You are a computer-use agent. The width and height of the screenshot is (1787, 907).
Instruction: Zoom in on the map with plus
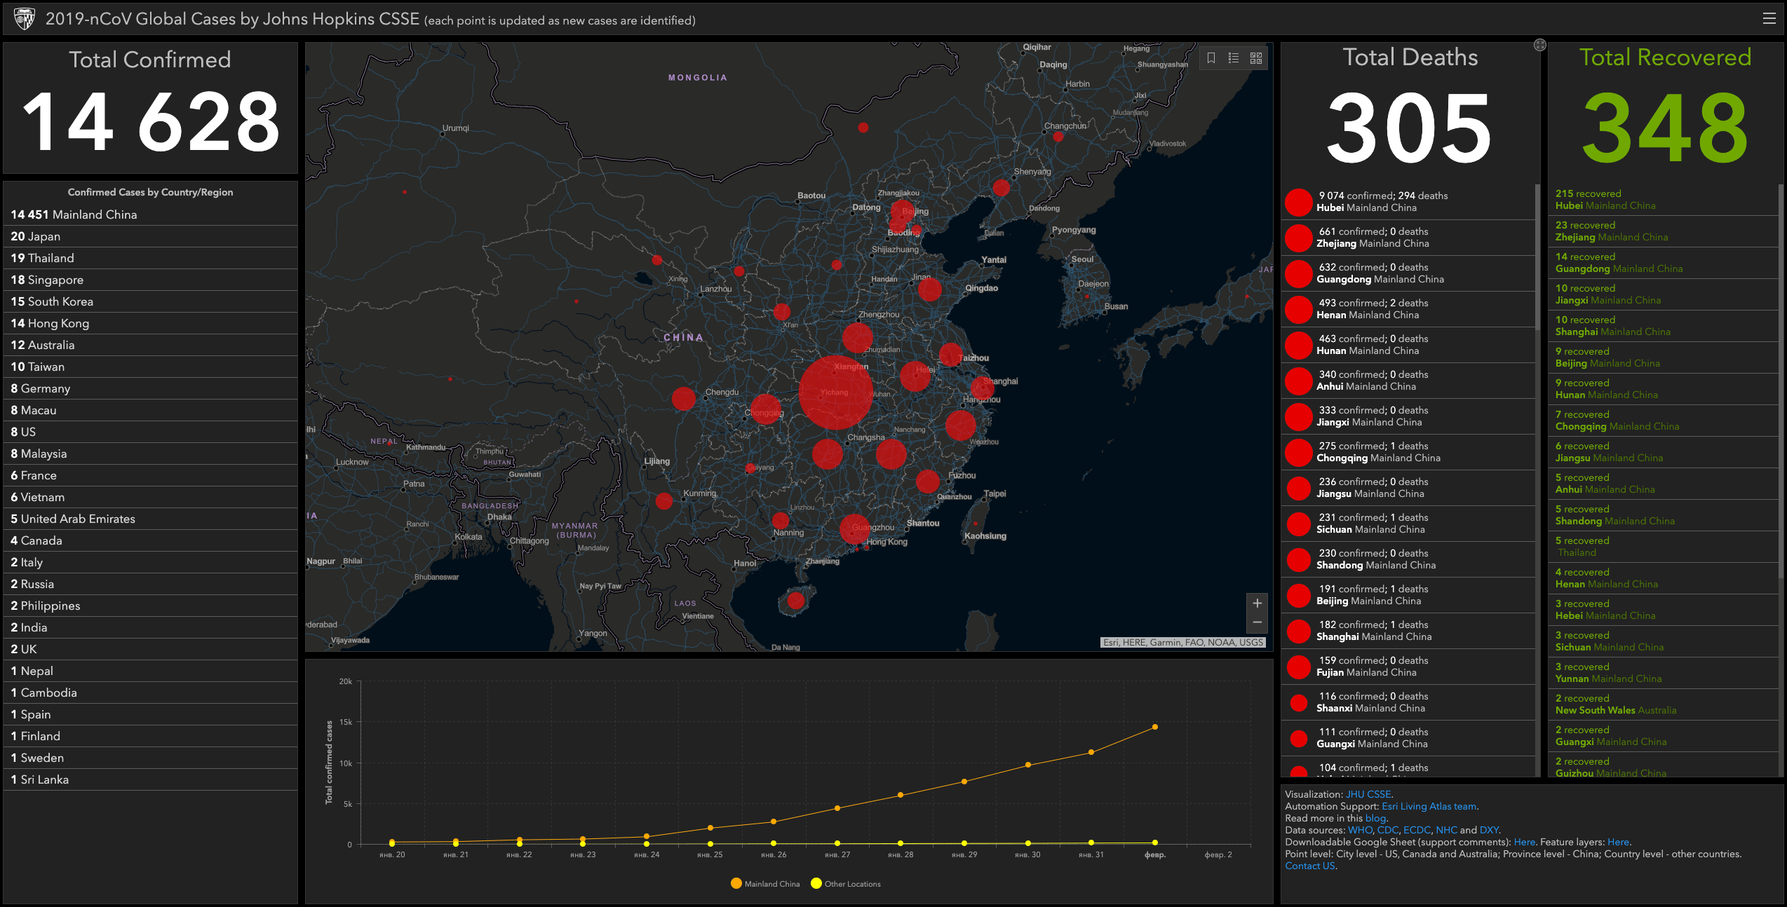click(1257, 603)
